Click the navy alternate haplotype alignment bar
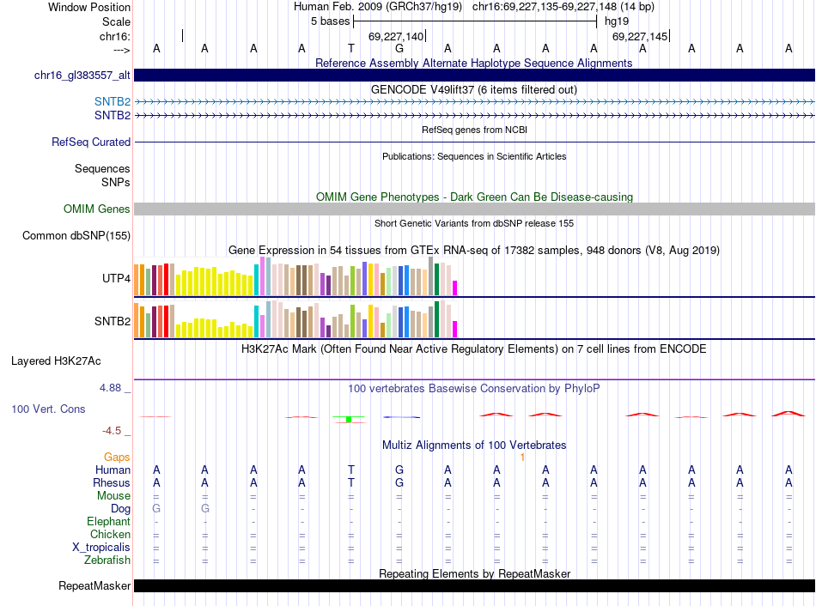Viewport: 816px width, 606px height. [474, 76]
